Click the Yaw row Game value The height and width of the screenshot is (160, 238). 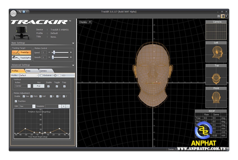pos(214,118)
